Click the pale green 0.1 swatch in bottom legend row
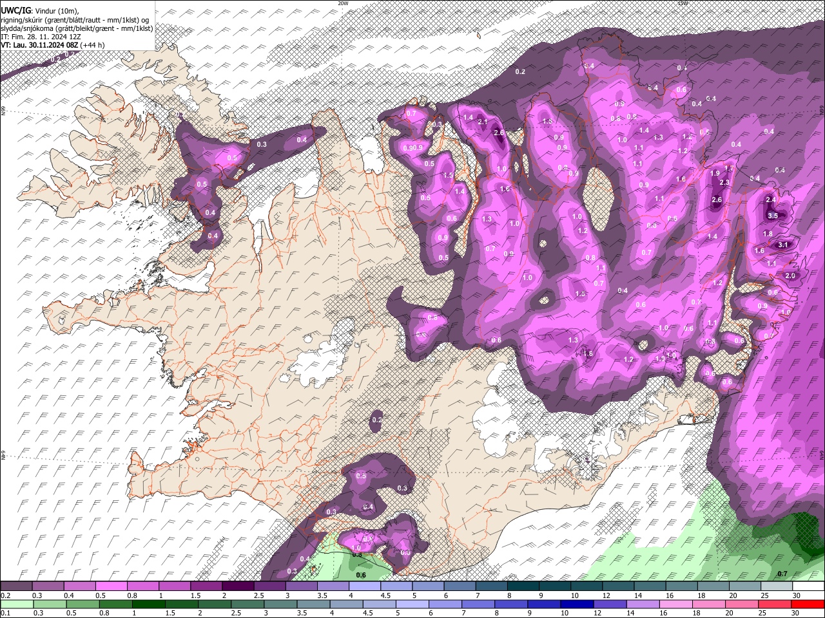Screen dimensions: 825x618 [x=17, y=604]
